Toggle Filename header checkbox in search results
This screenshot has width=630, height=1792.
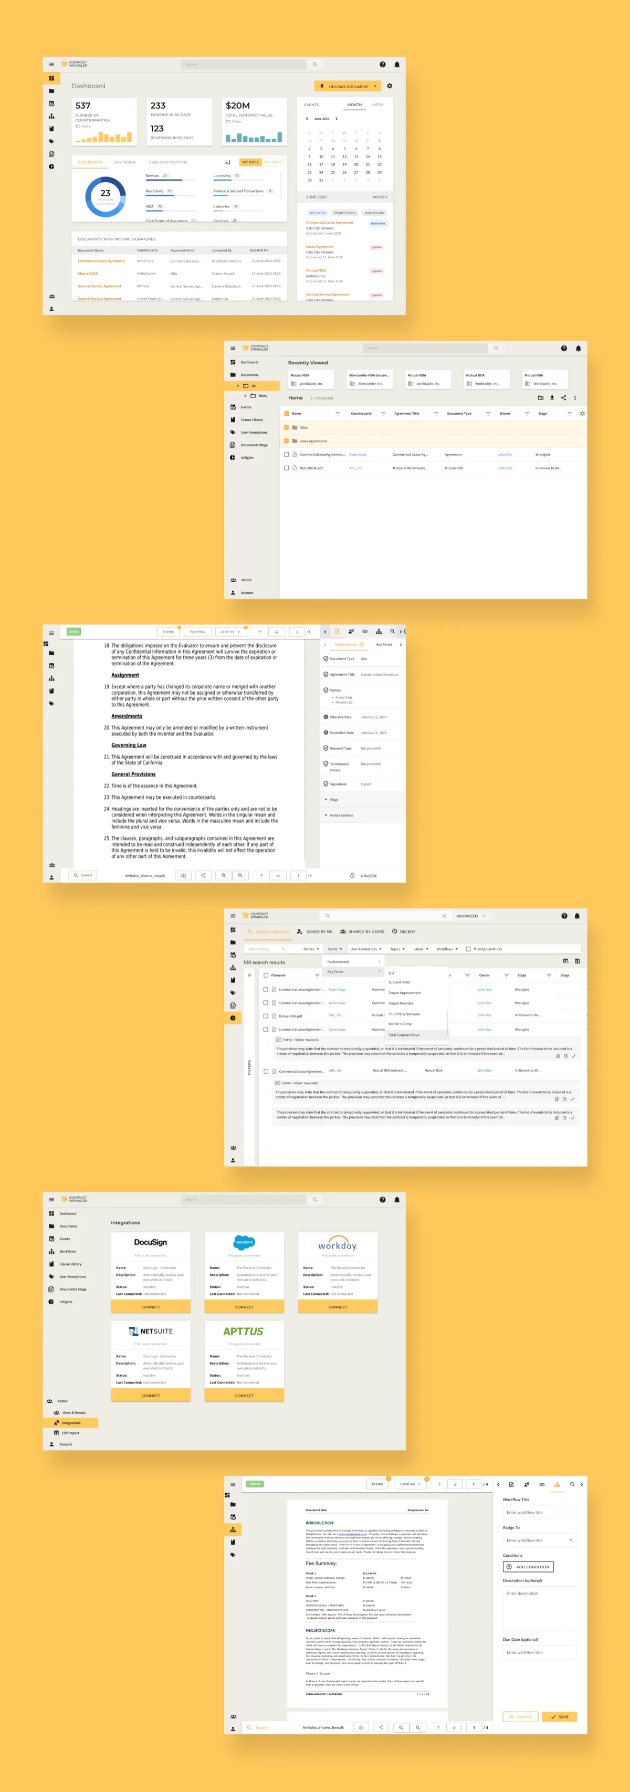point(266,974)
